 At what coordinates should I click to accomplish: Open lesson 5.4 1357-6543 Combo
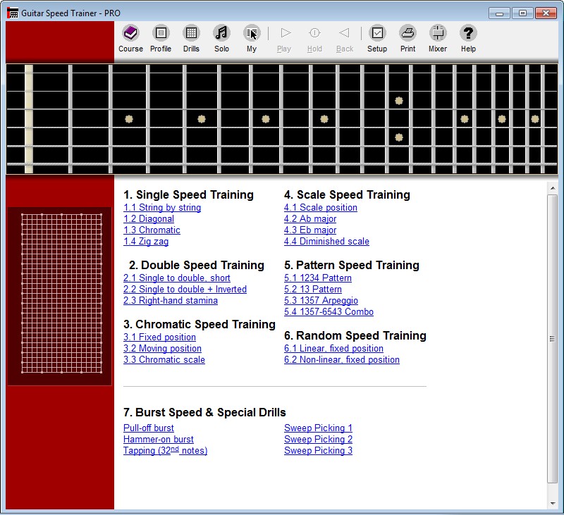pos(329,311)
